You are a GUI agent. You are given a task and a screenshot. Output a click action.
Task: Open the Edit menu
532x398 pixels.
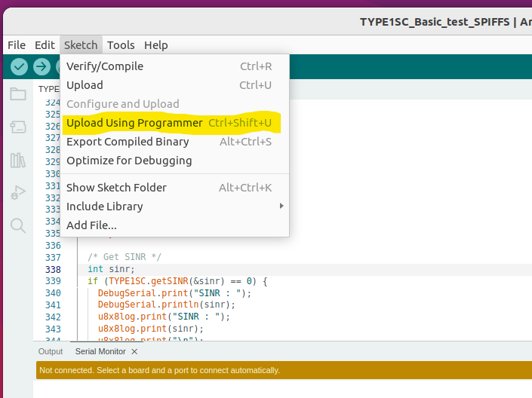[x=45, y=45]
